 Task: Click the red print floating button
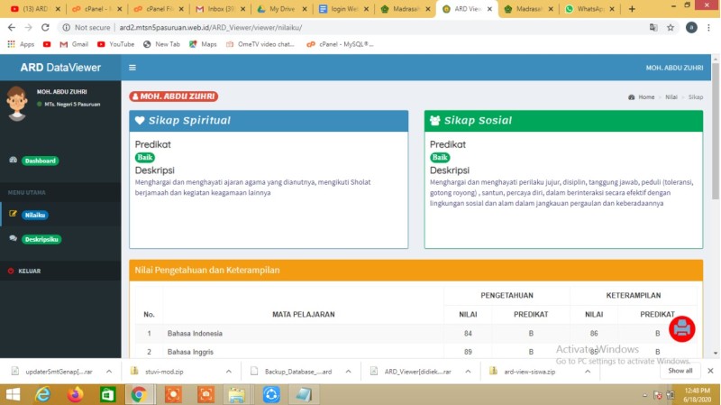click(x=682, y=328)
